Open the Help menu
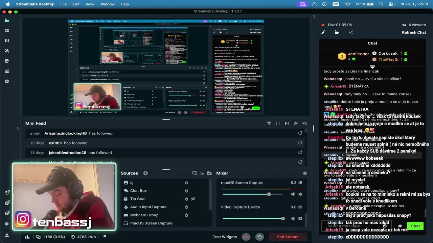 pyautogui.click(x=125, y=4)
